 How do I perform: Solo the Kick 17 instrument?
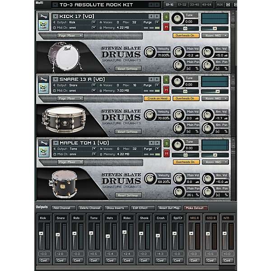166,17
